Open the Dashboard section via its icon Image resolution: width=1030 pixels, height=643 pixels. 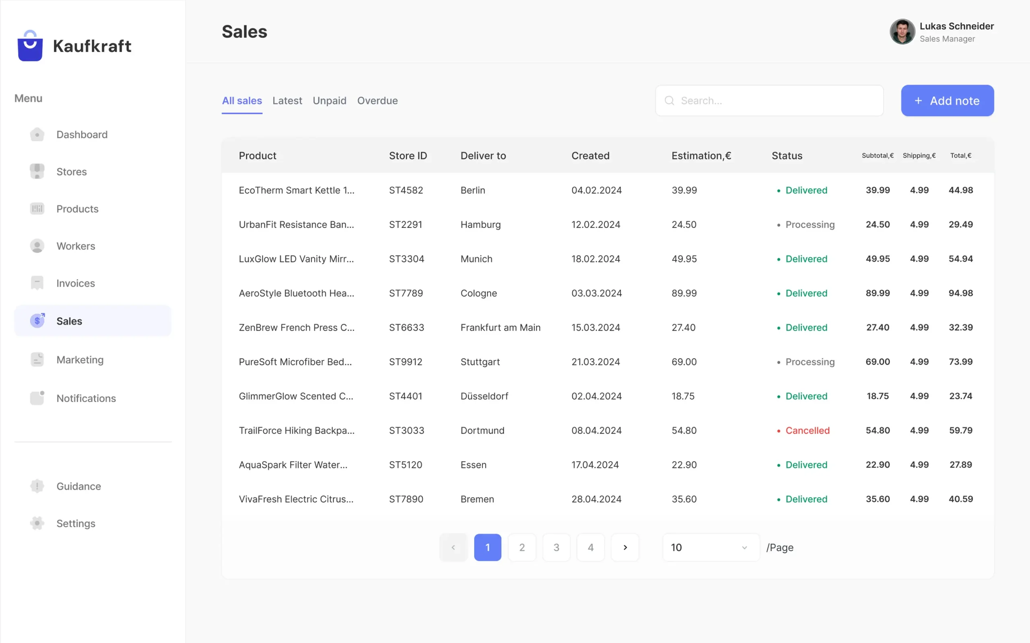37,134
